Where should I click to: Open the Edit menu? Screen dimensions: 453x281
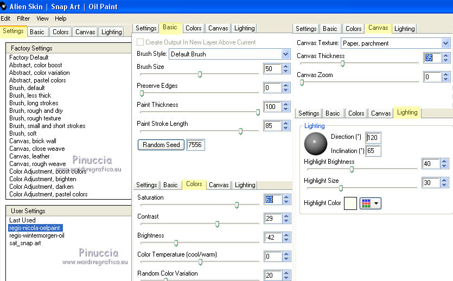(5, 18)
